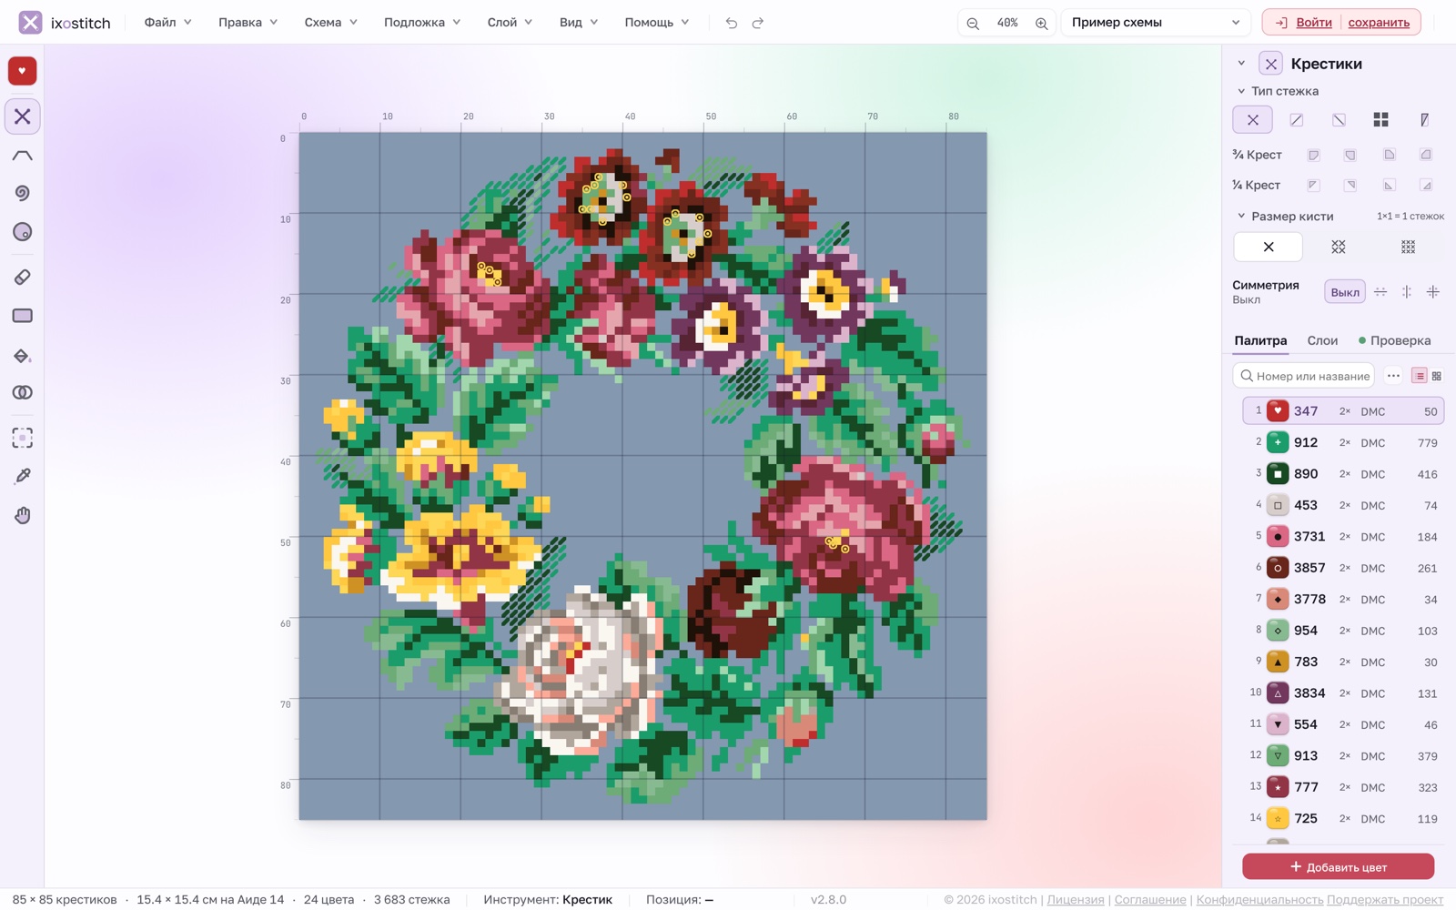The width and height of the screenshot is (1456, 910).
Task: Select DMC 783 gold color swatch
Action: pyautogui.click(x=1278, y=662)
